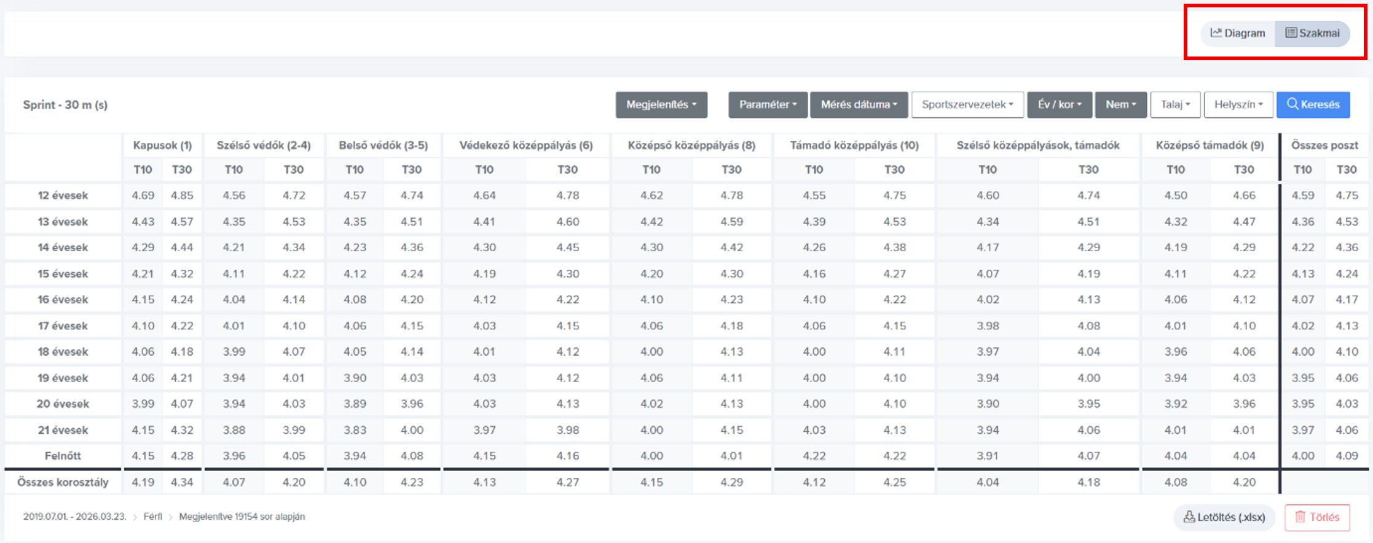Viewport: 1373px width, 543px height.
Task: Open the Mérés dátuma dropdown
Action: point(859,104)
